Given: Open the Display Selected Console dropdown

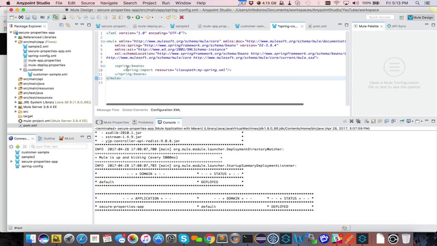Looking at the screenshot, I should coord(412,121).
